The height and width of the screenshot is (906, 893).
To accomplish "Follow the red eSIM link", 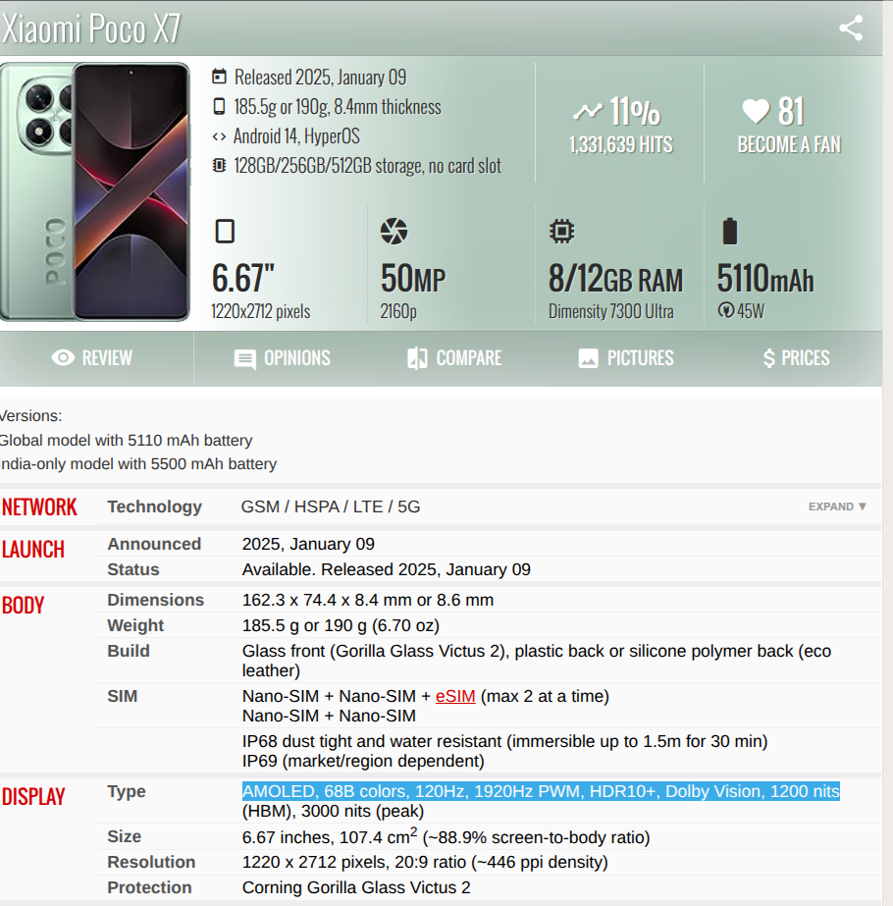I will [x=455, y=696].
